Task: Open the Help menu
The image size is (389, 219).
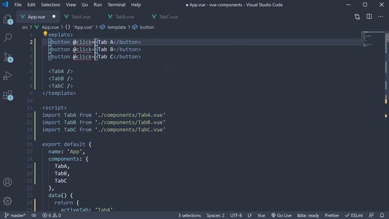Action: click(x=136, y=5)
